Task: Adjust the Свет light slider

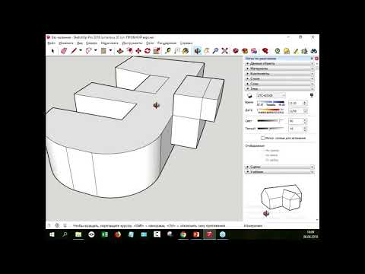Action: [x=271, y=121]
